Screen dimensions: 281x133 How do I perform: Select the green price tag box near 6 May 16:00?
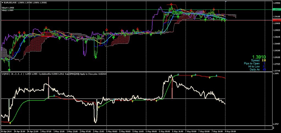[x=177, y=13]
